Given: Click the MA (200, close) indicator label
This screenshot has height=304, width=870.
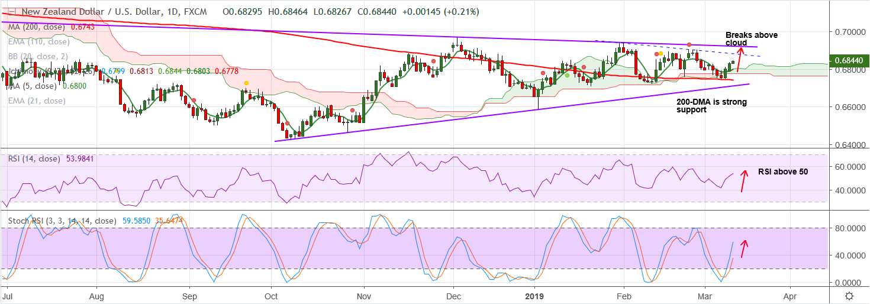Looking at the screenshot, I should [x=38, y=27].
